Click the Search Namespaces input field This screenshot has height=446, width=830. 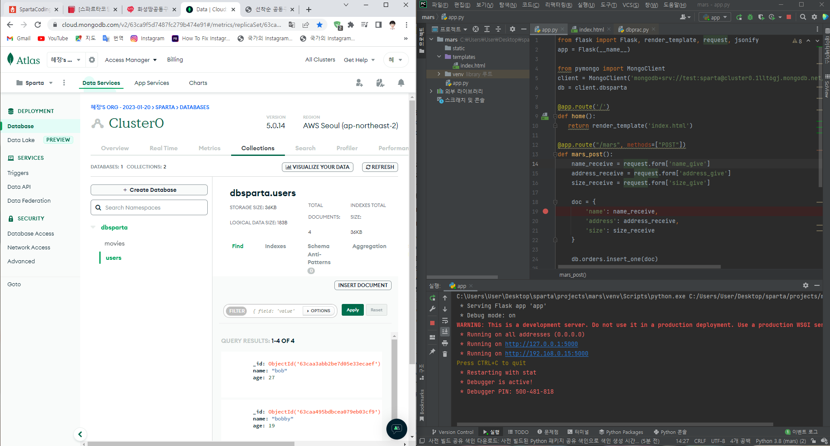click(149, 207)
